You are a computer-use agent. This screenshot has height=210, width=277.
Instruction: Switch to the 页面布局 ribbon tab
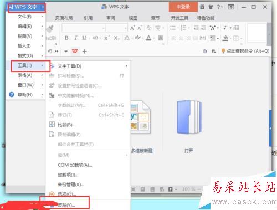coord(64,18)
